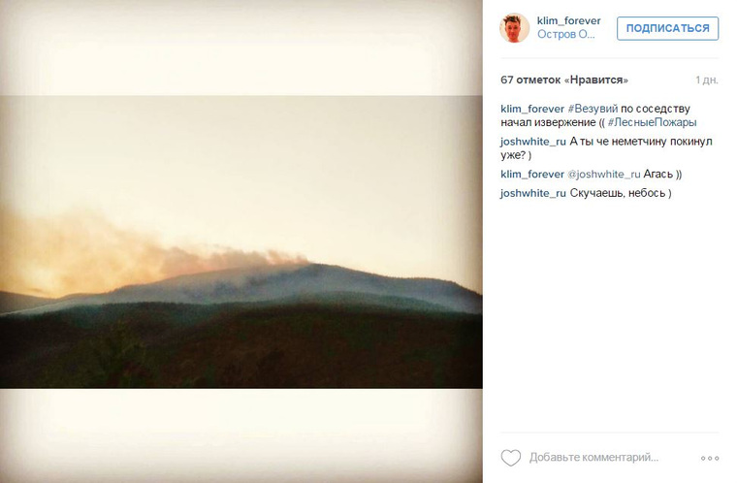Open the #ЛесныеПожары hashtag
737x483 pixels.
pyautogui.click(x=652, y=122)
